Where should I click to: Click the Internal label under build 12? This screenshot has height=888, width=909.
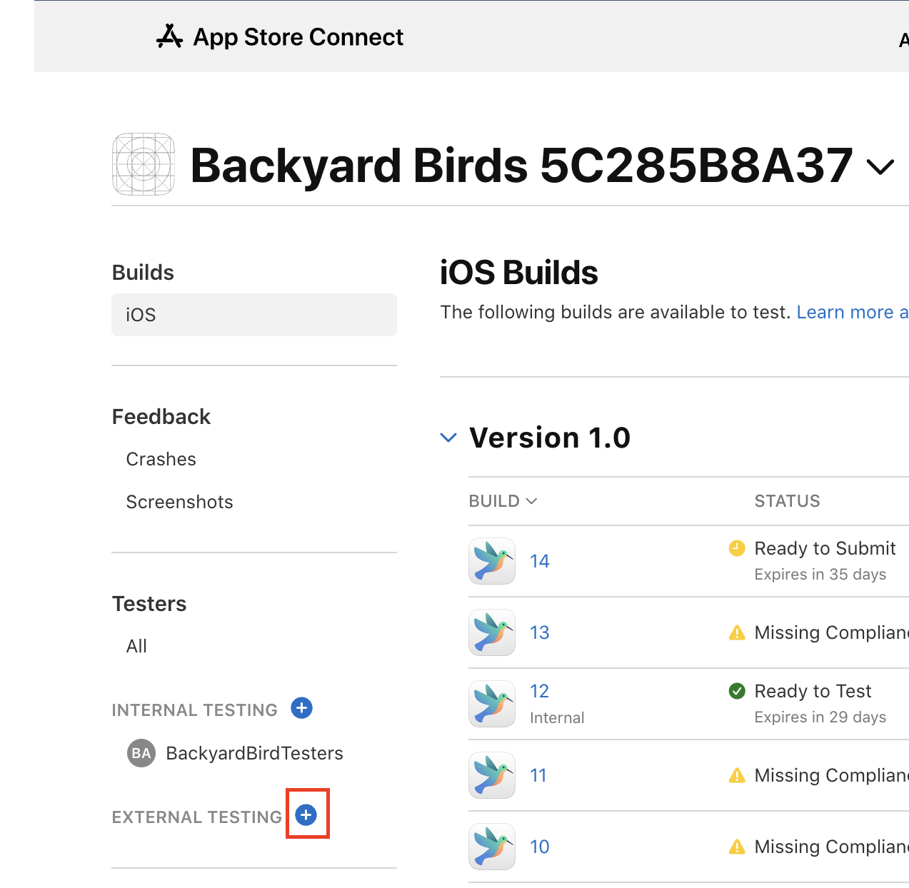coord(557,718)
